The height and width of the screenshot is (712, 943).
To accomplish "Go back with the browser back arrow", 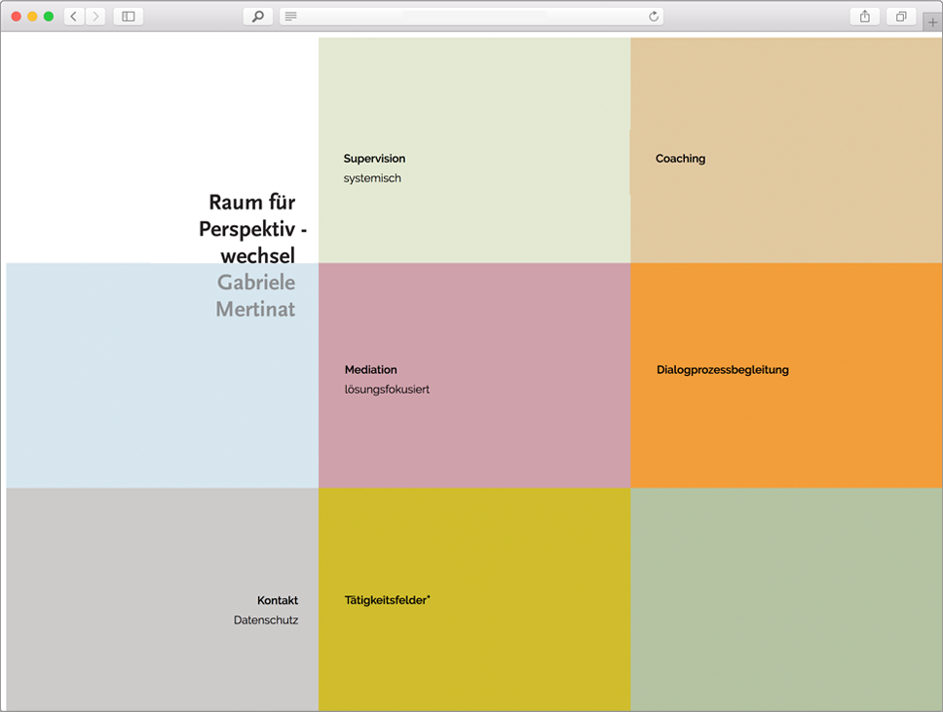I will point(73,17).
